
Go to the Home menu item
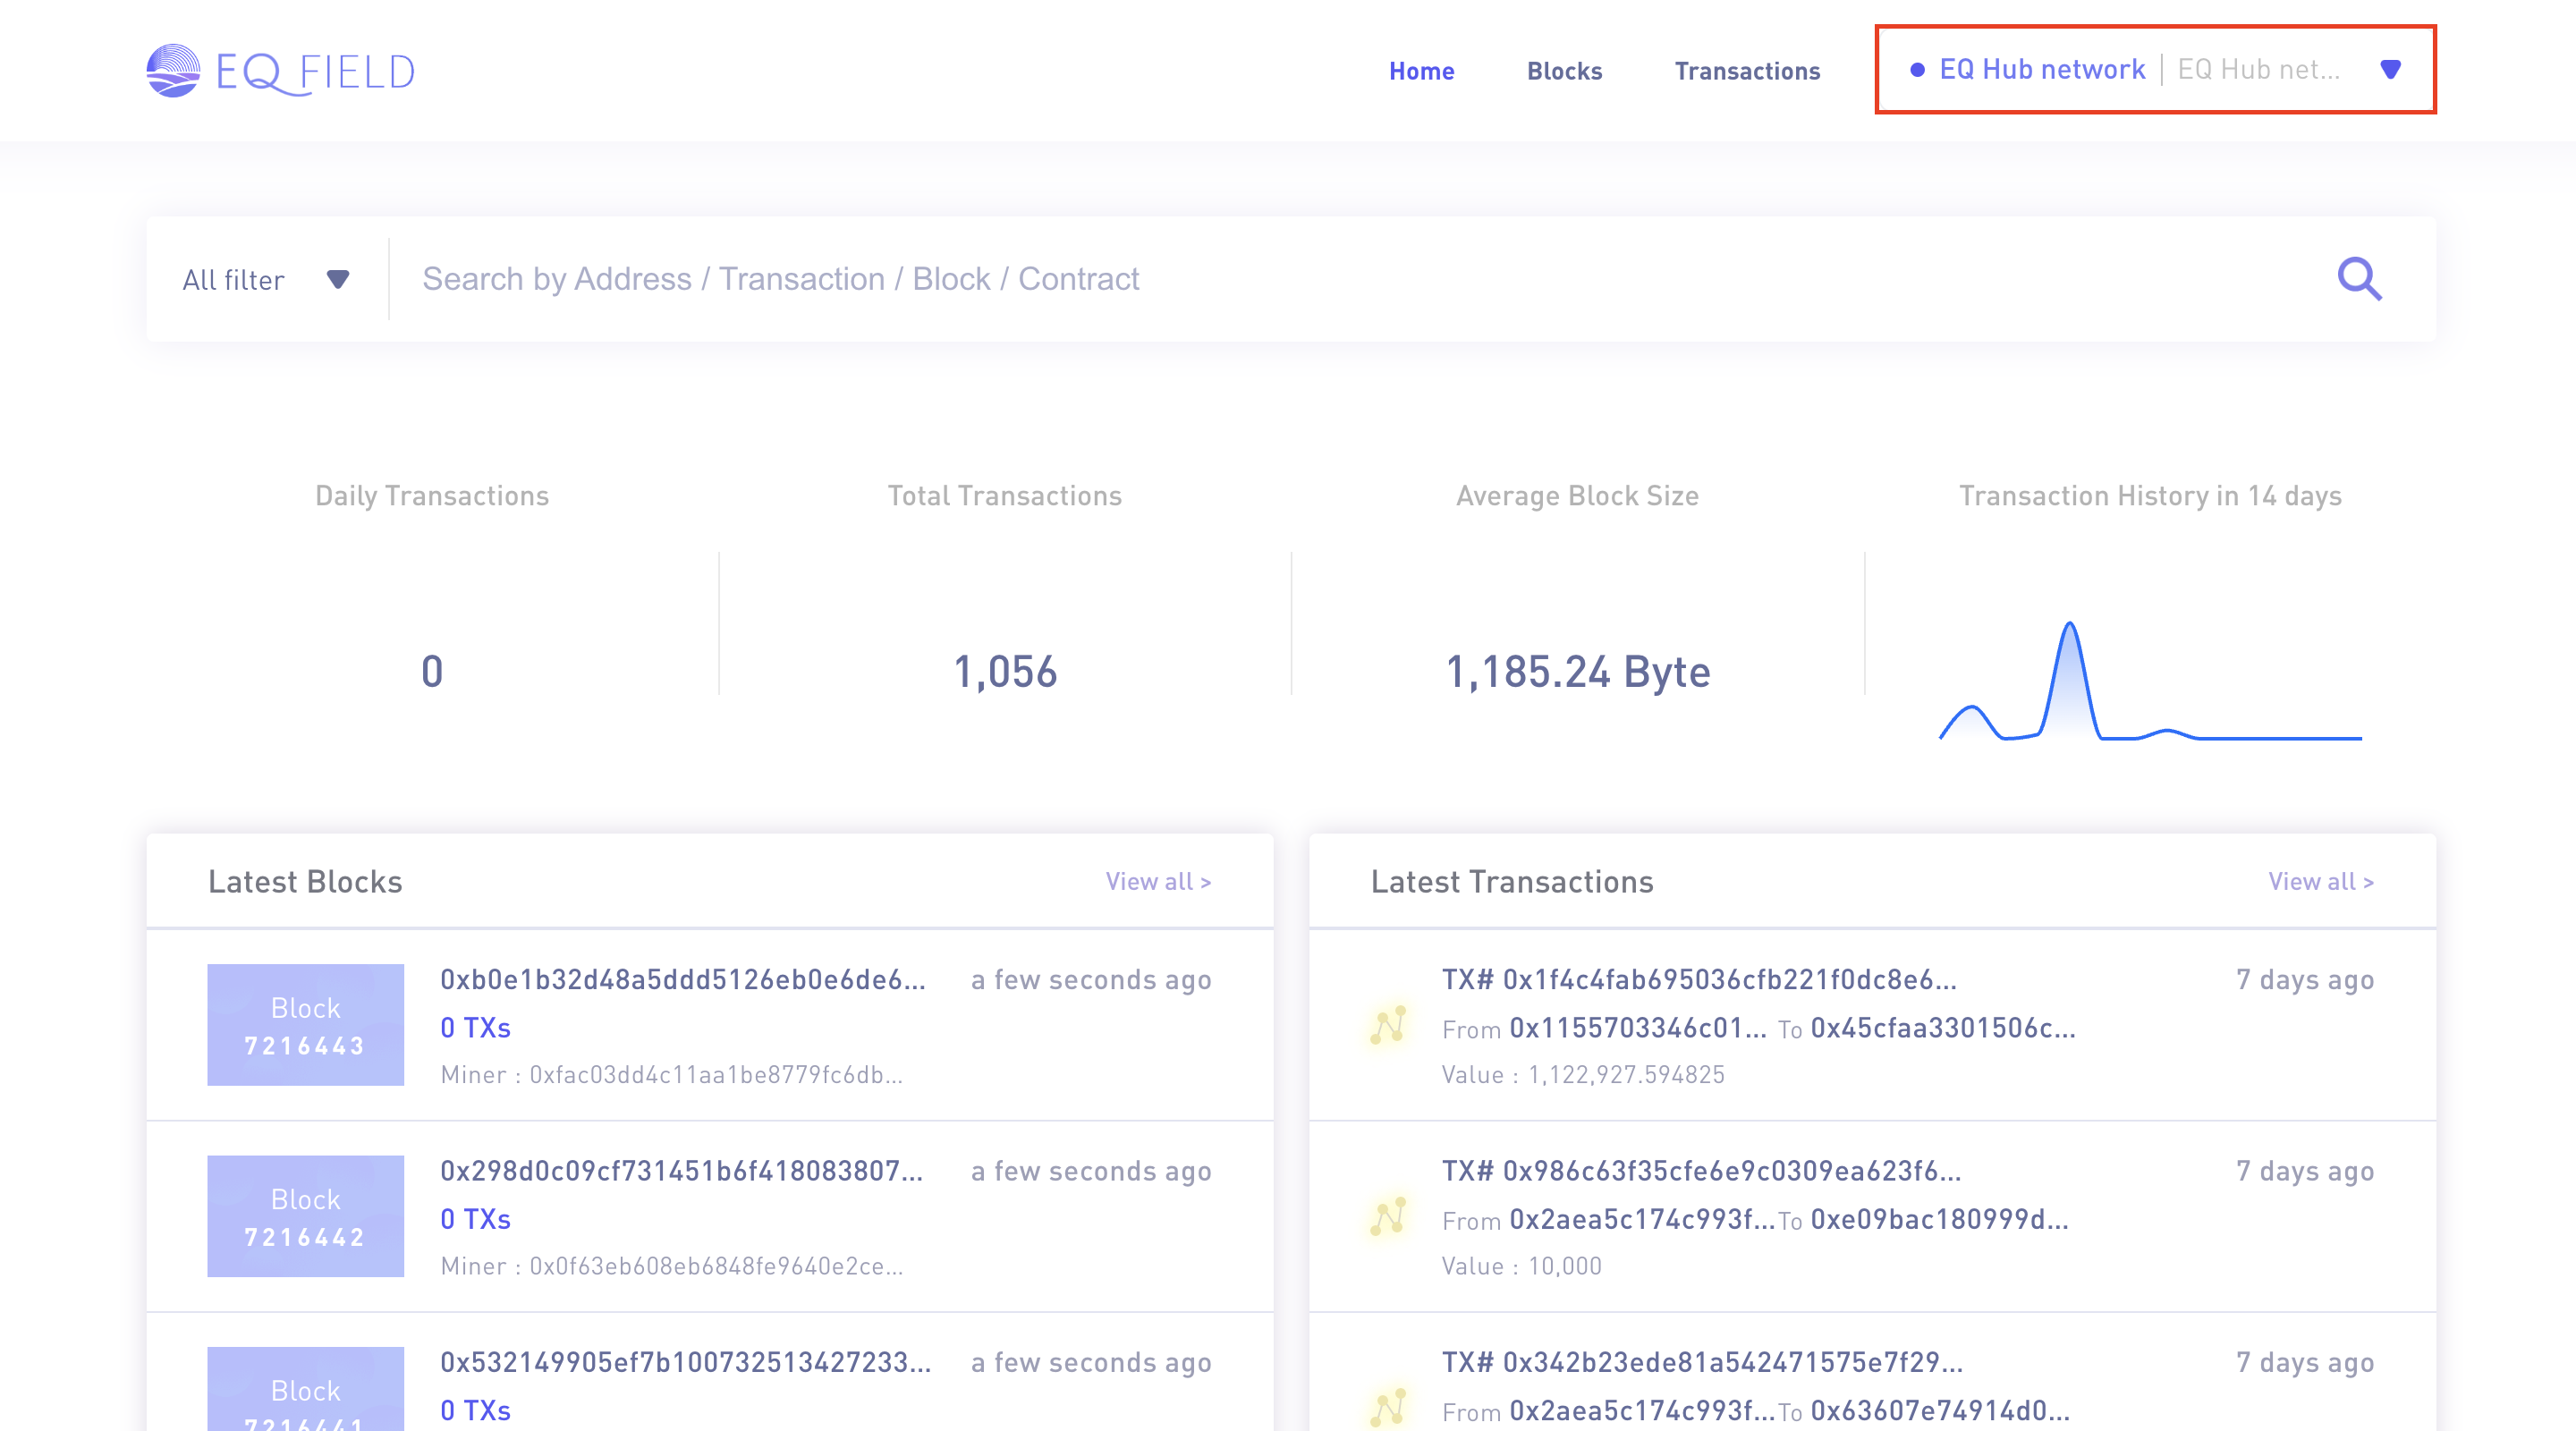click(x=1421, y=71)
